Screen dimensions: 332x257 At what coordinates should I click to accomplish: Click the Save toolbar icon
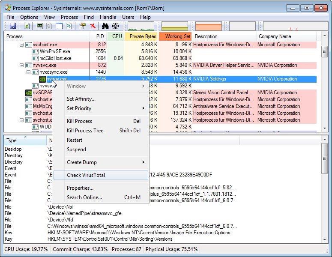pyautogui.click(x=13, y=26)
